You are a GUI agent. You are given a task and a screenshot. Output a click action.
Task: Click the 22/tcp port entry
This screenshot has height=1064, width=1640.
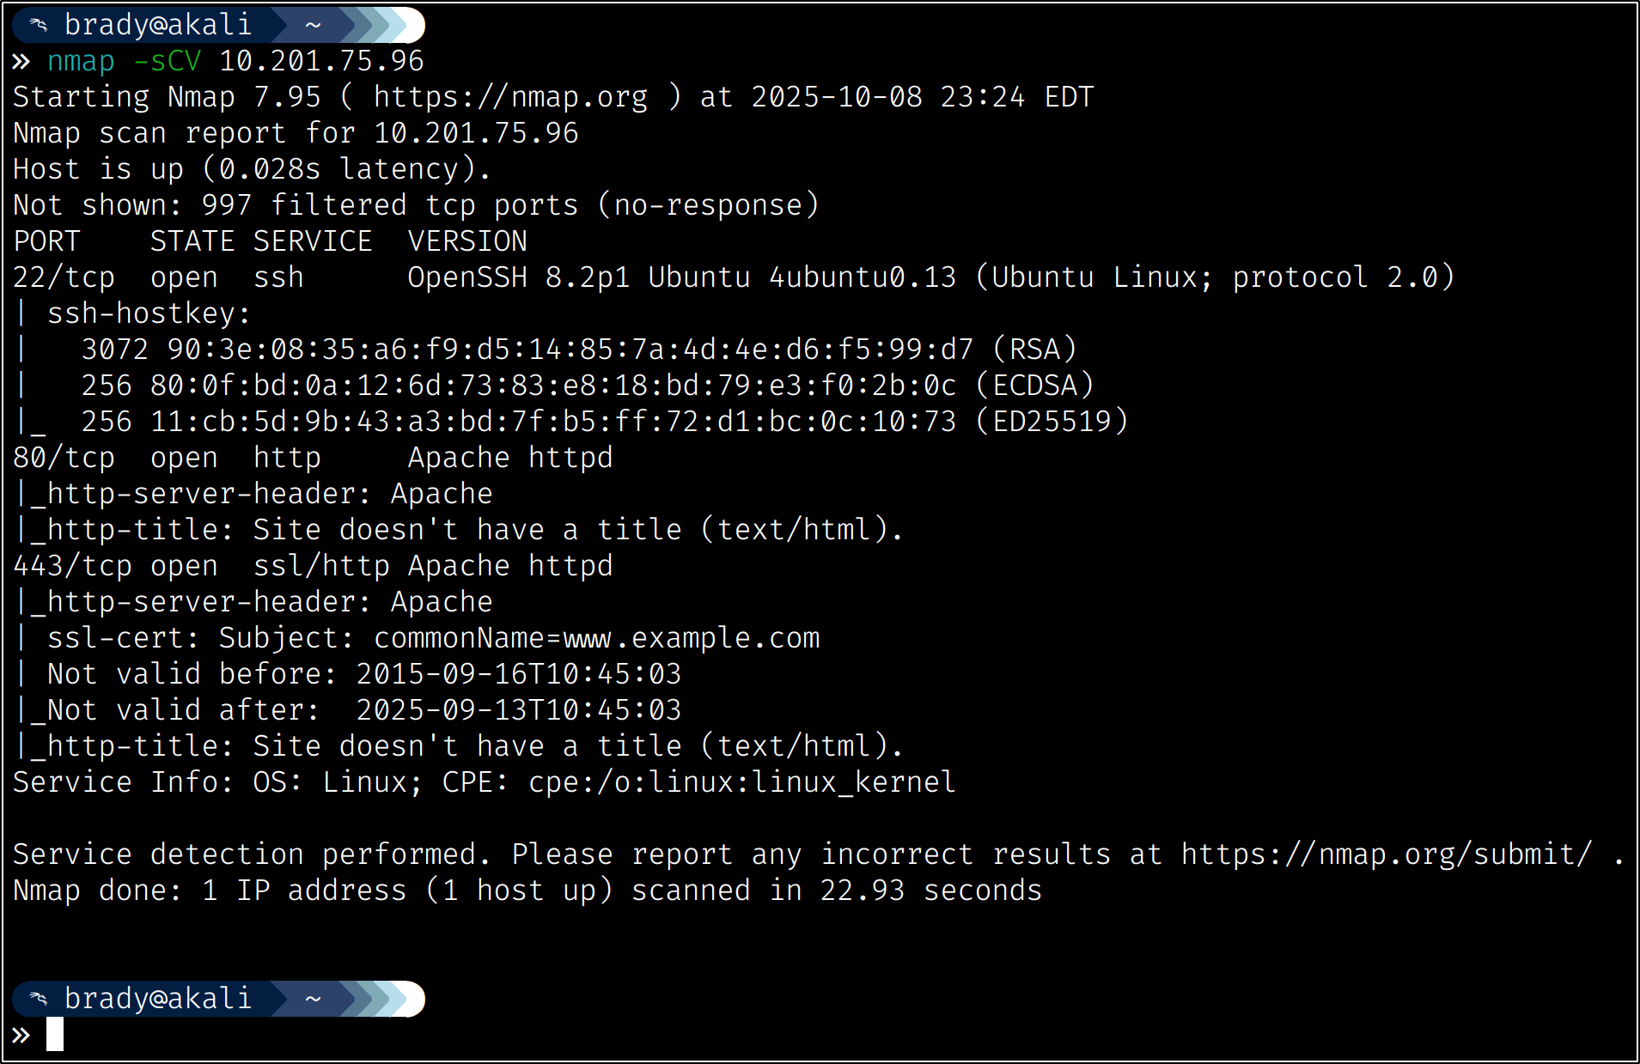[x=64, y=277]
